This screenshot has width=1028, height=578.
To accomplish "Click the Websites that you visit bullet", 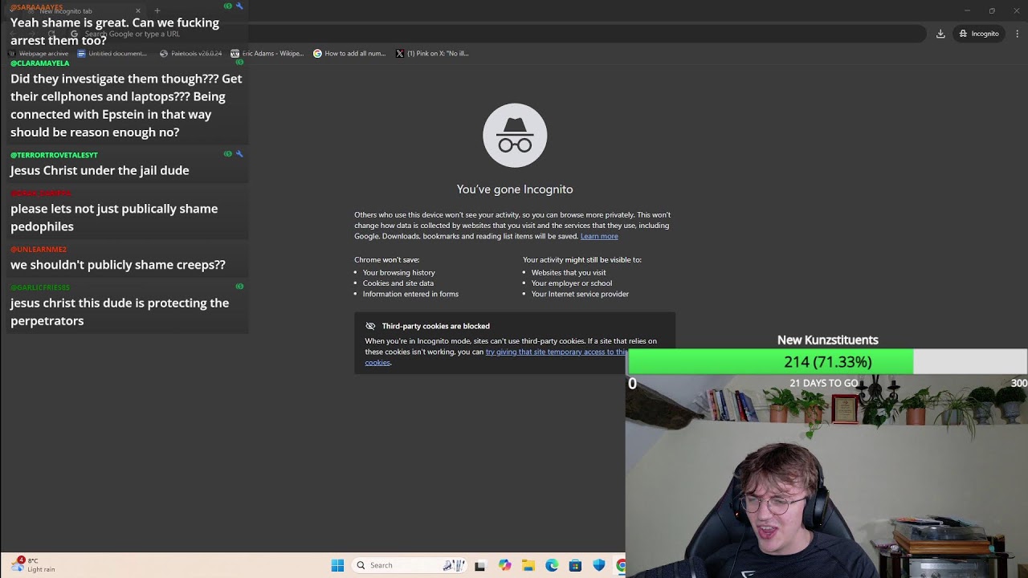I will [x=569, y=272].
